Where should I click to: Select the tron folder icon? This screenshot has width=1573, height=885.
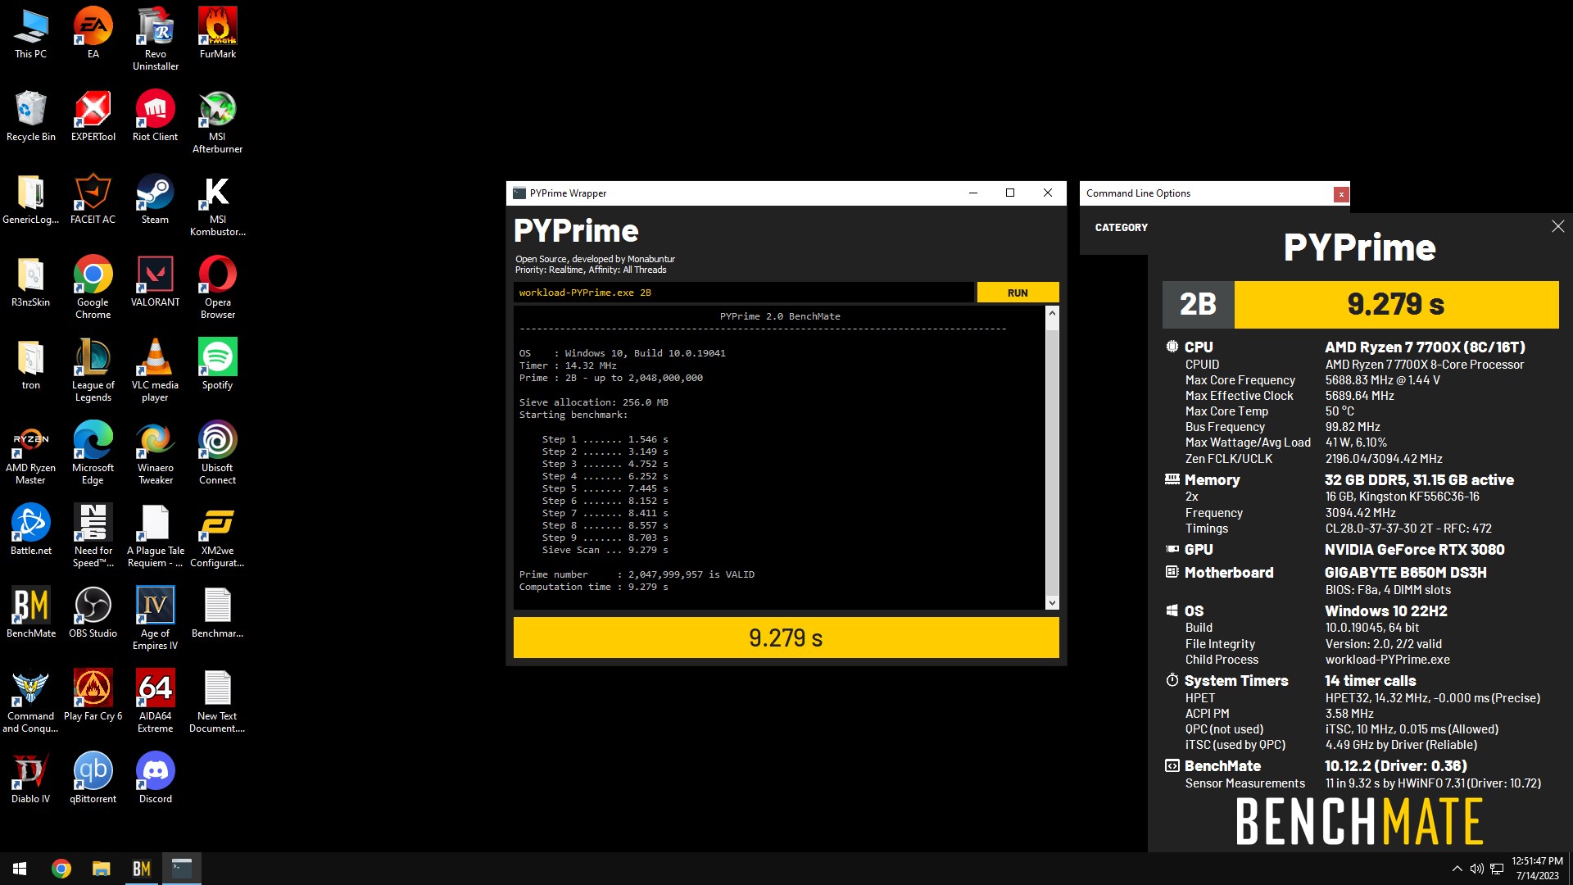[x=30, y=365]
